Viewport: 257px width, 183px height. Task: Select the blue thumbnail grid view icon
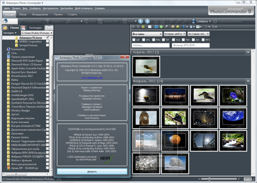[x=156, y=27]
